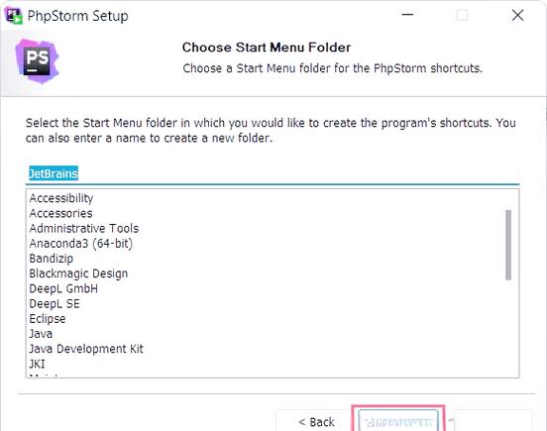The height and width of the screenshot is (431, 547).
Task: Minimize the PhpStorm Setup window
Action: pos(407,15)
